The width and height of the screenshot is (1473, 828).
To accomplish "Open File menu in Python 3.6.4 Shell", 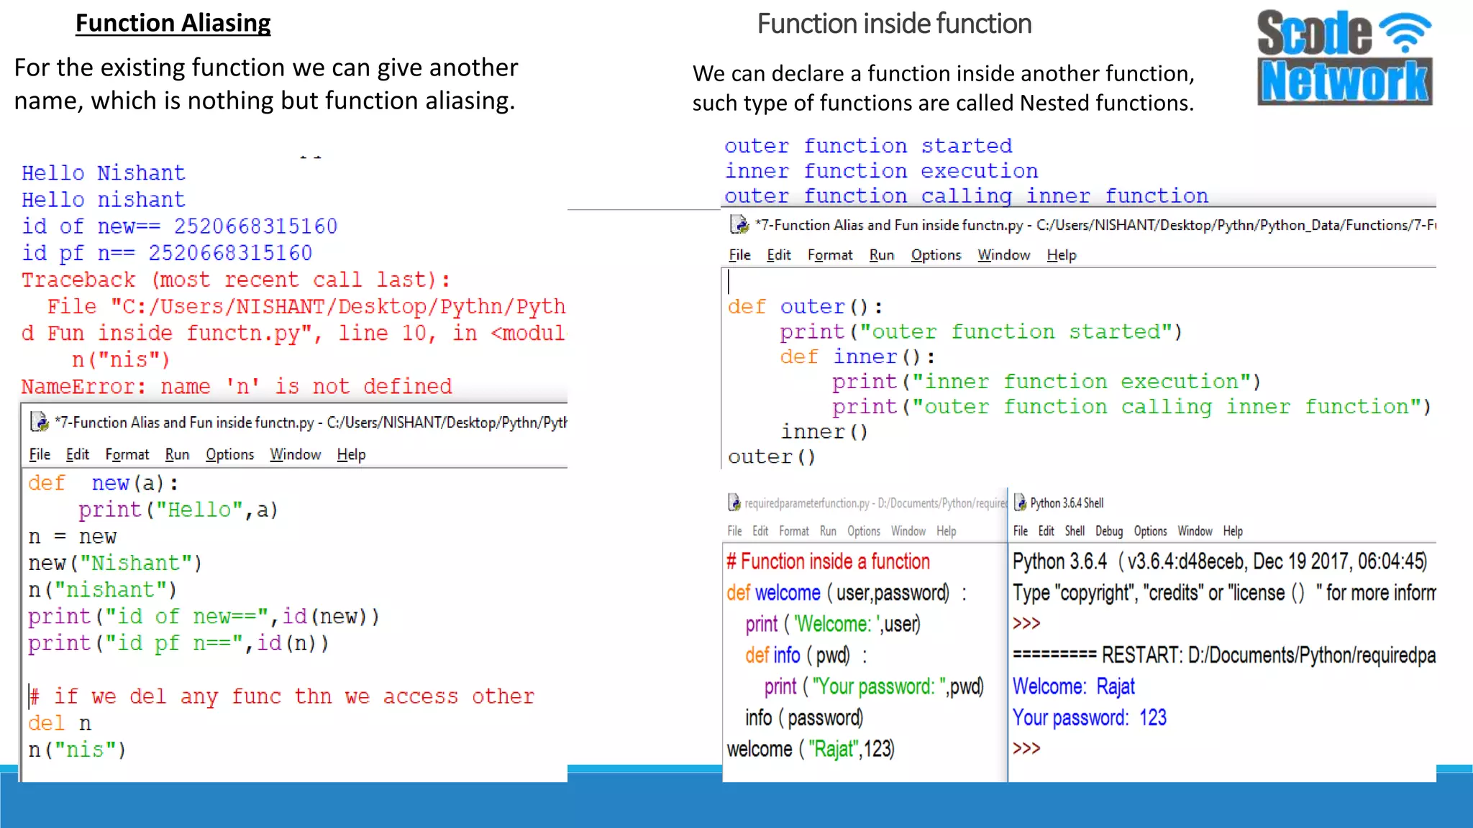I will (x=1021, y=531).
